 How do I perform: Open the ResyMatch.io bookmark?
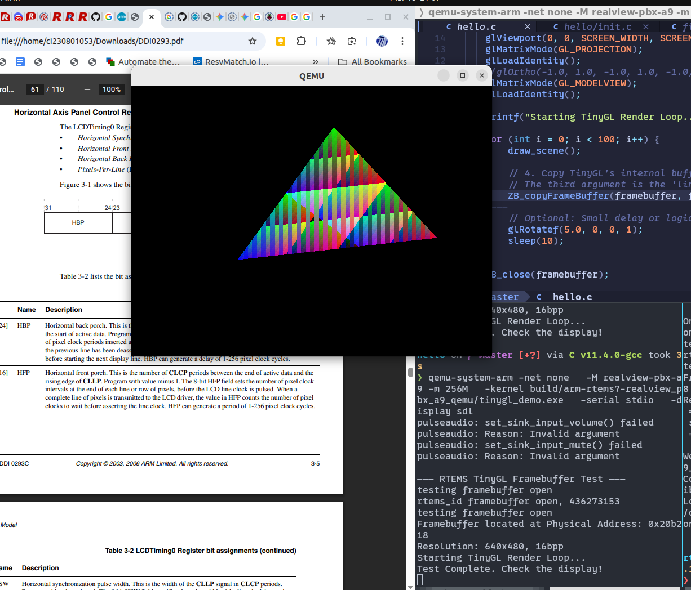point(231,62)
